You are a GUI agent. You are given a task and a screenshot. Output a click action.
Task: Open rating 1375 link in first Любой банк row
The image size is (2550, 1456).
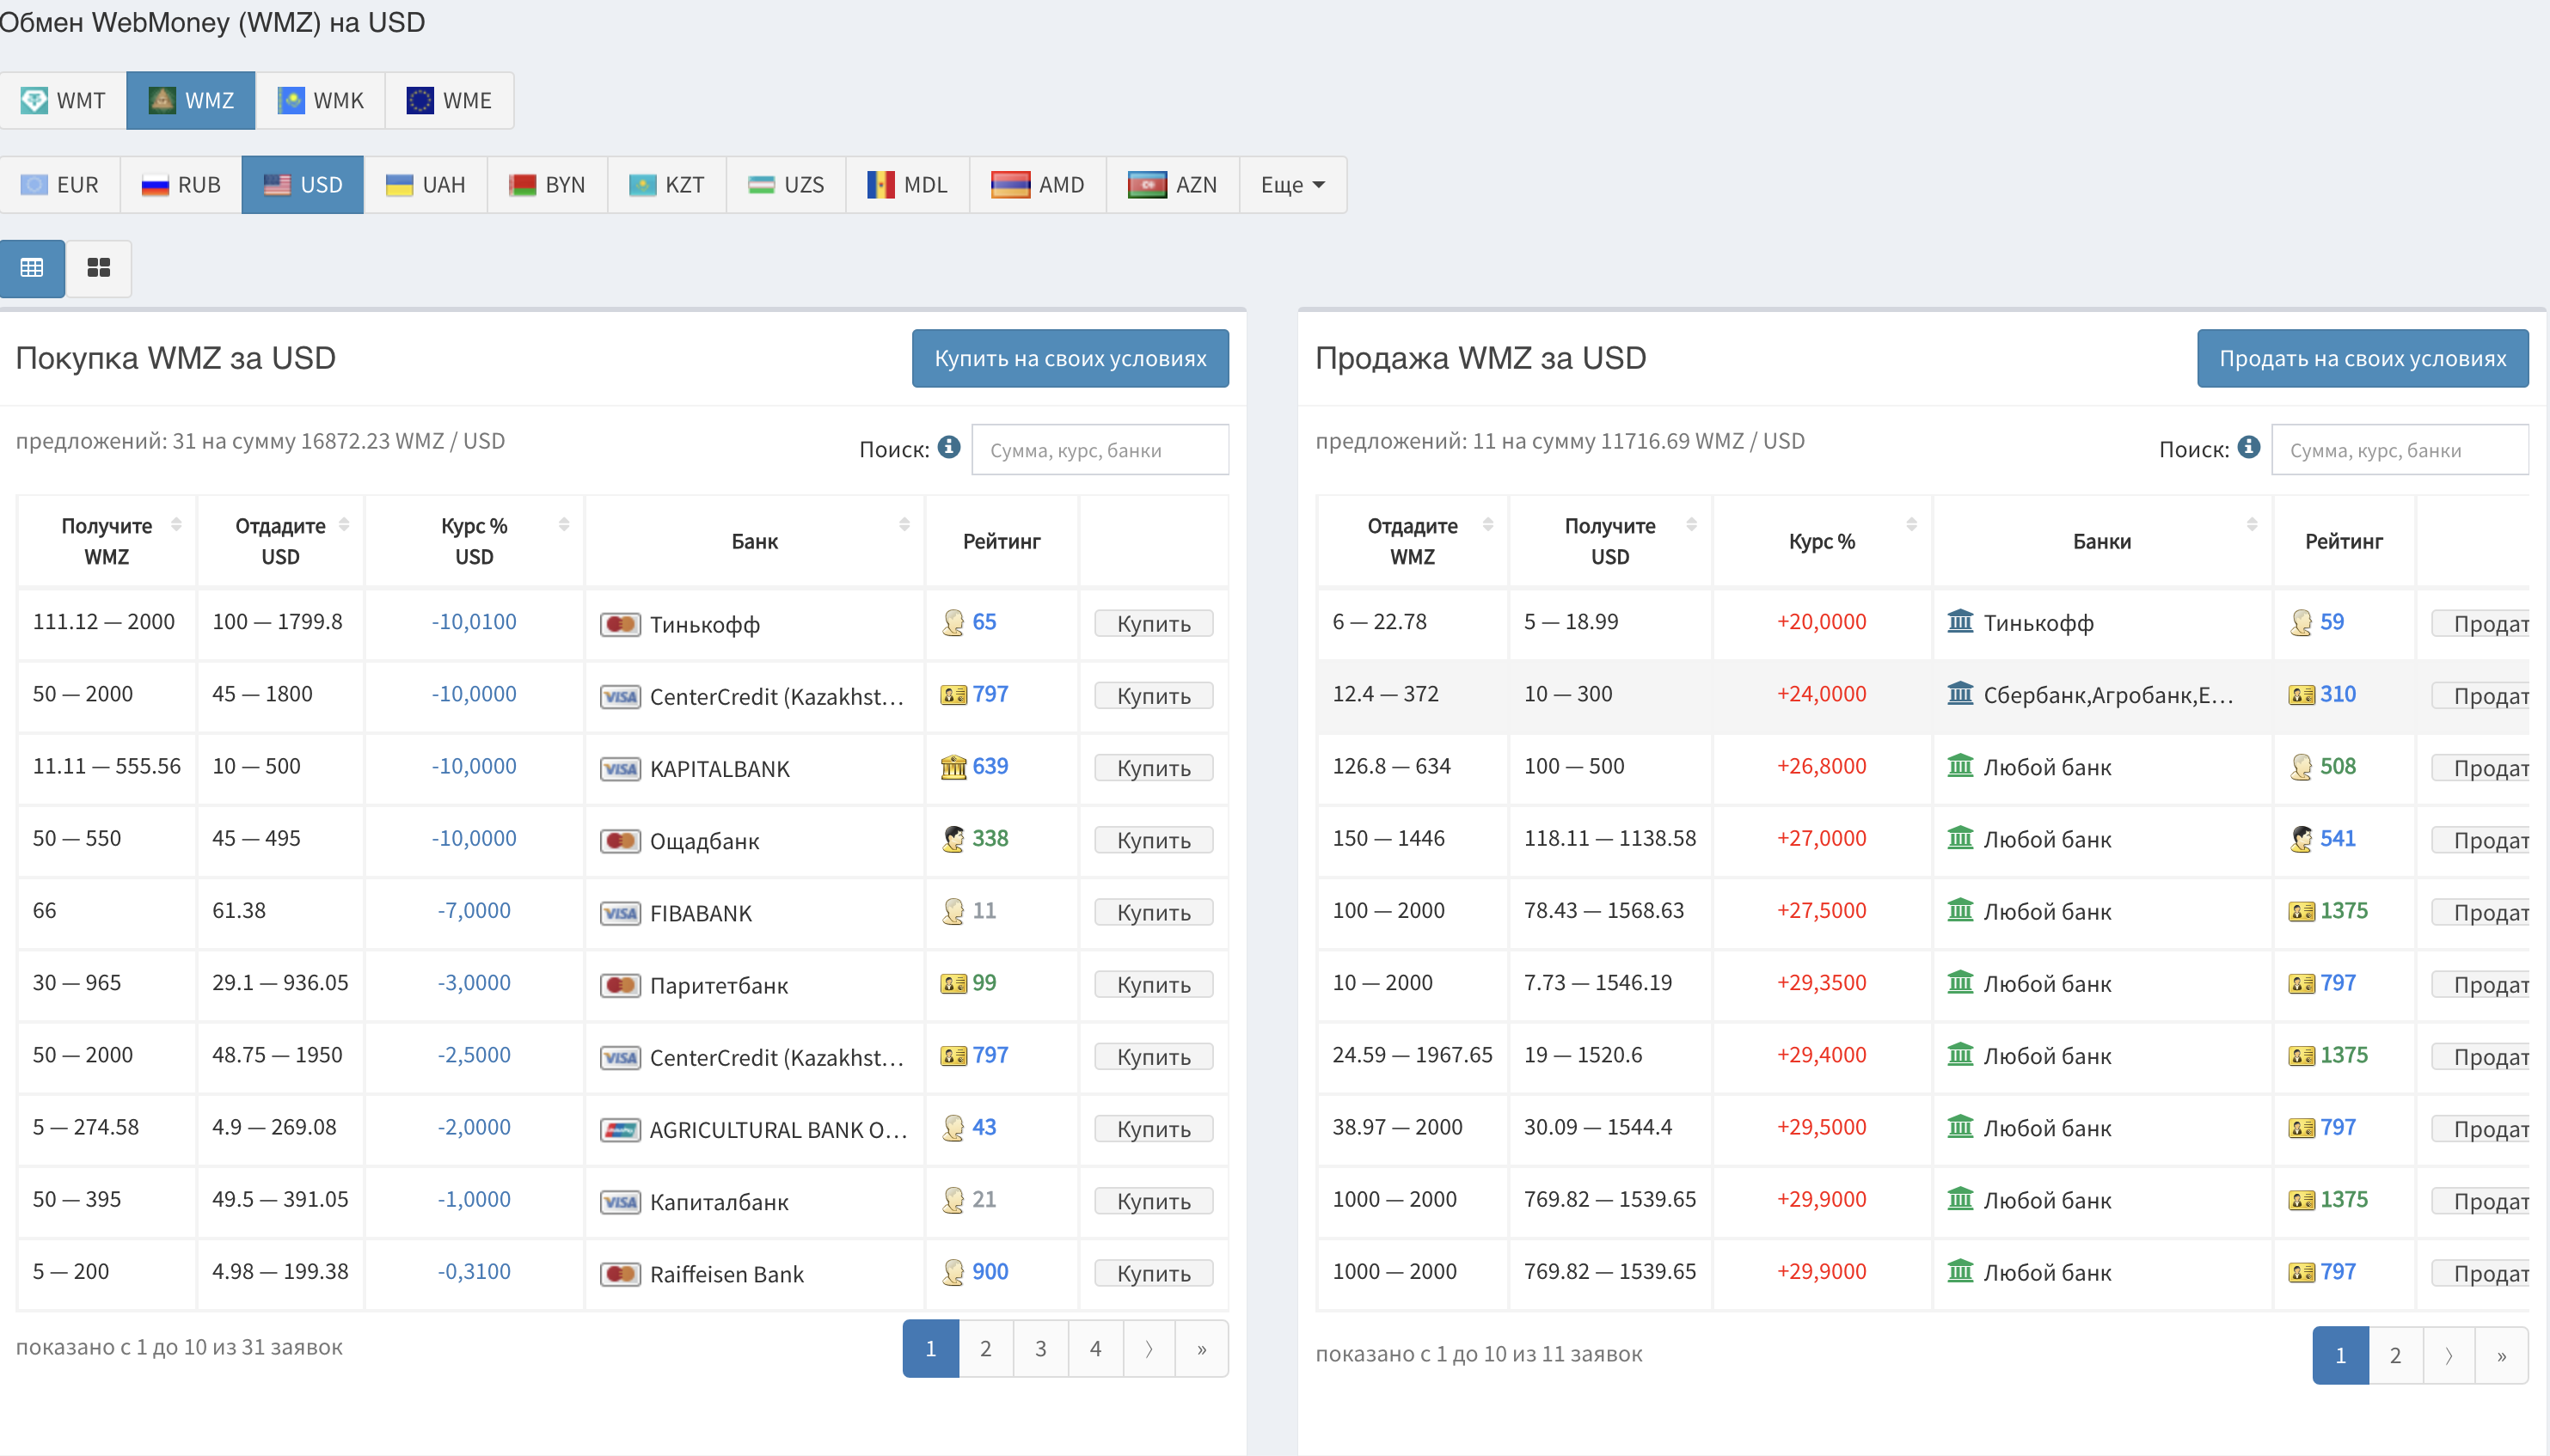coord(2343,910)
